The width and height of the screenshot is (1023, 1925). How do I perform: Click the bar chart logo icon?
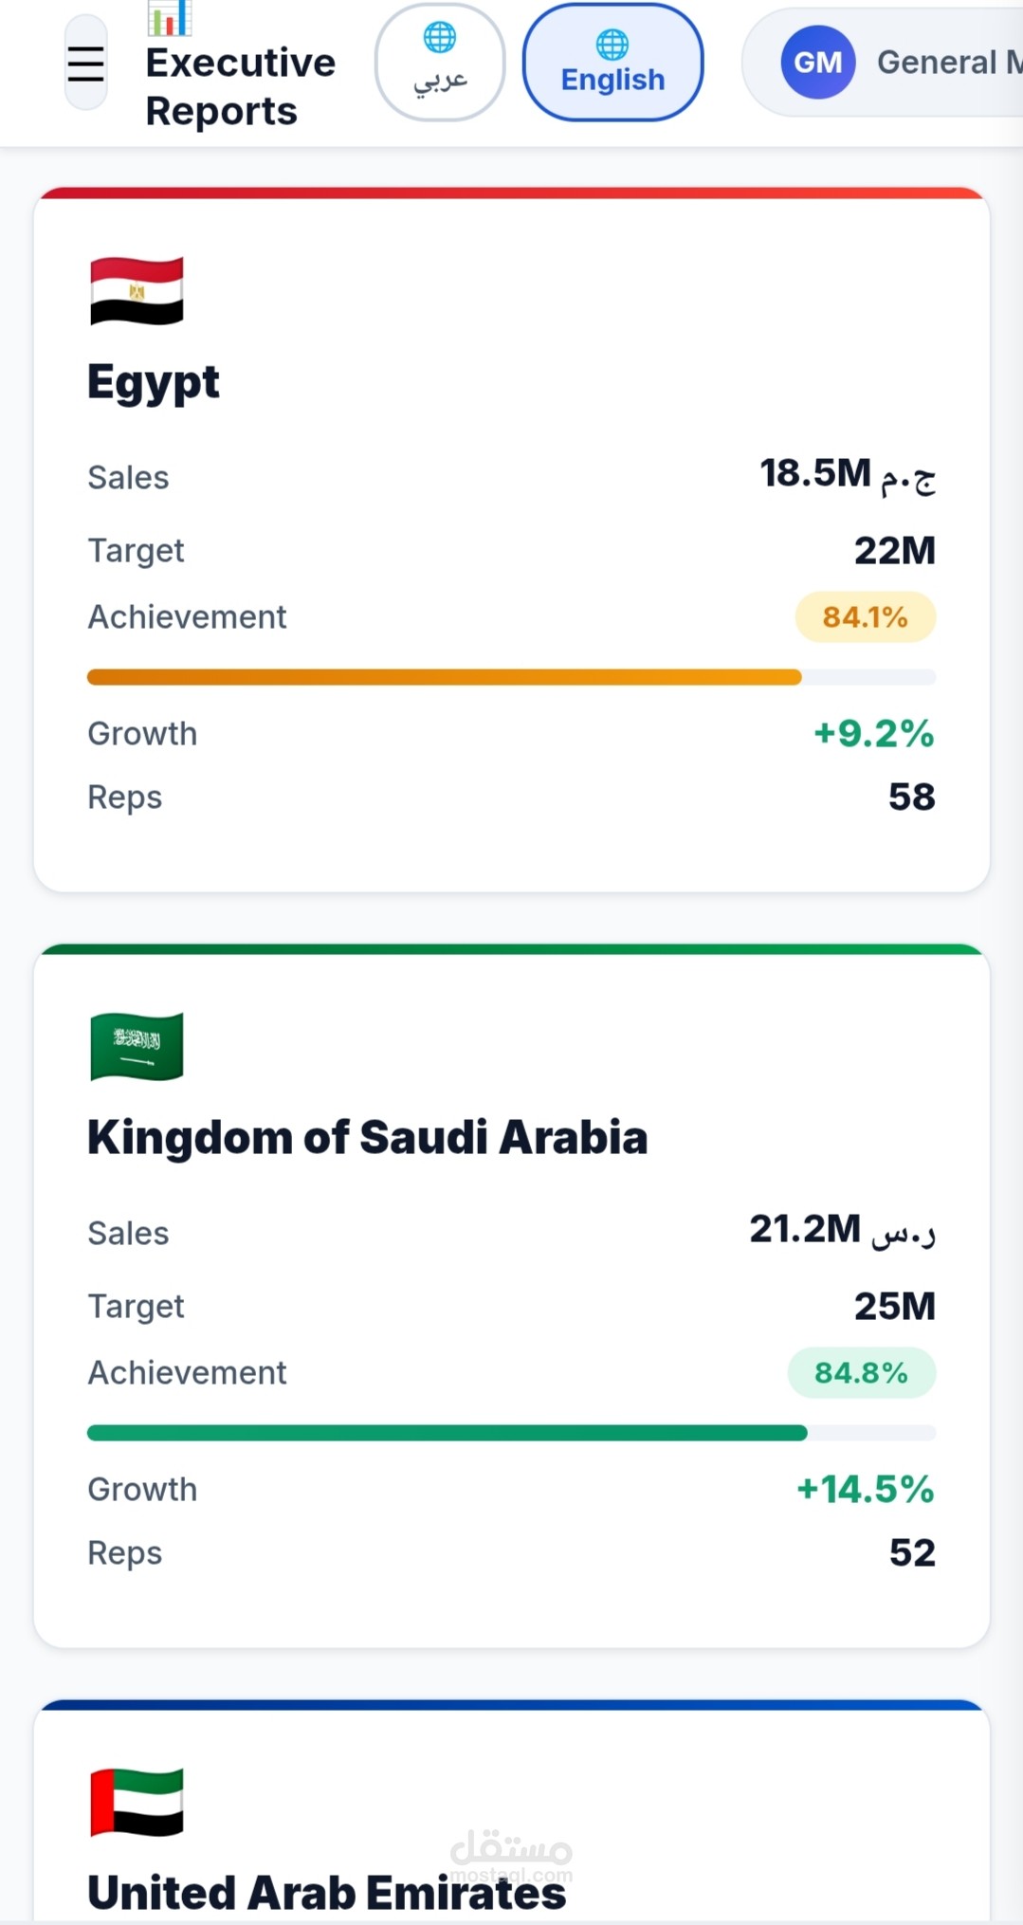click(170, 17)
